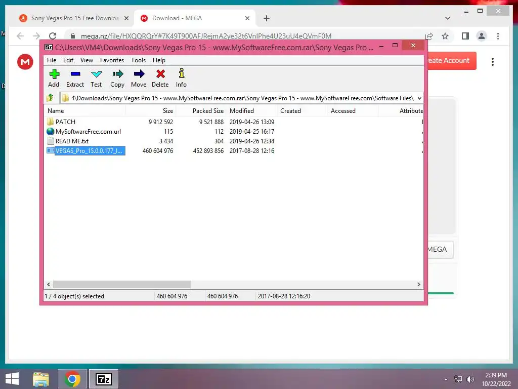Open the Edit menu in 7-Zip
This screenshot has height=389, width=518.
tap(68, 60)
